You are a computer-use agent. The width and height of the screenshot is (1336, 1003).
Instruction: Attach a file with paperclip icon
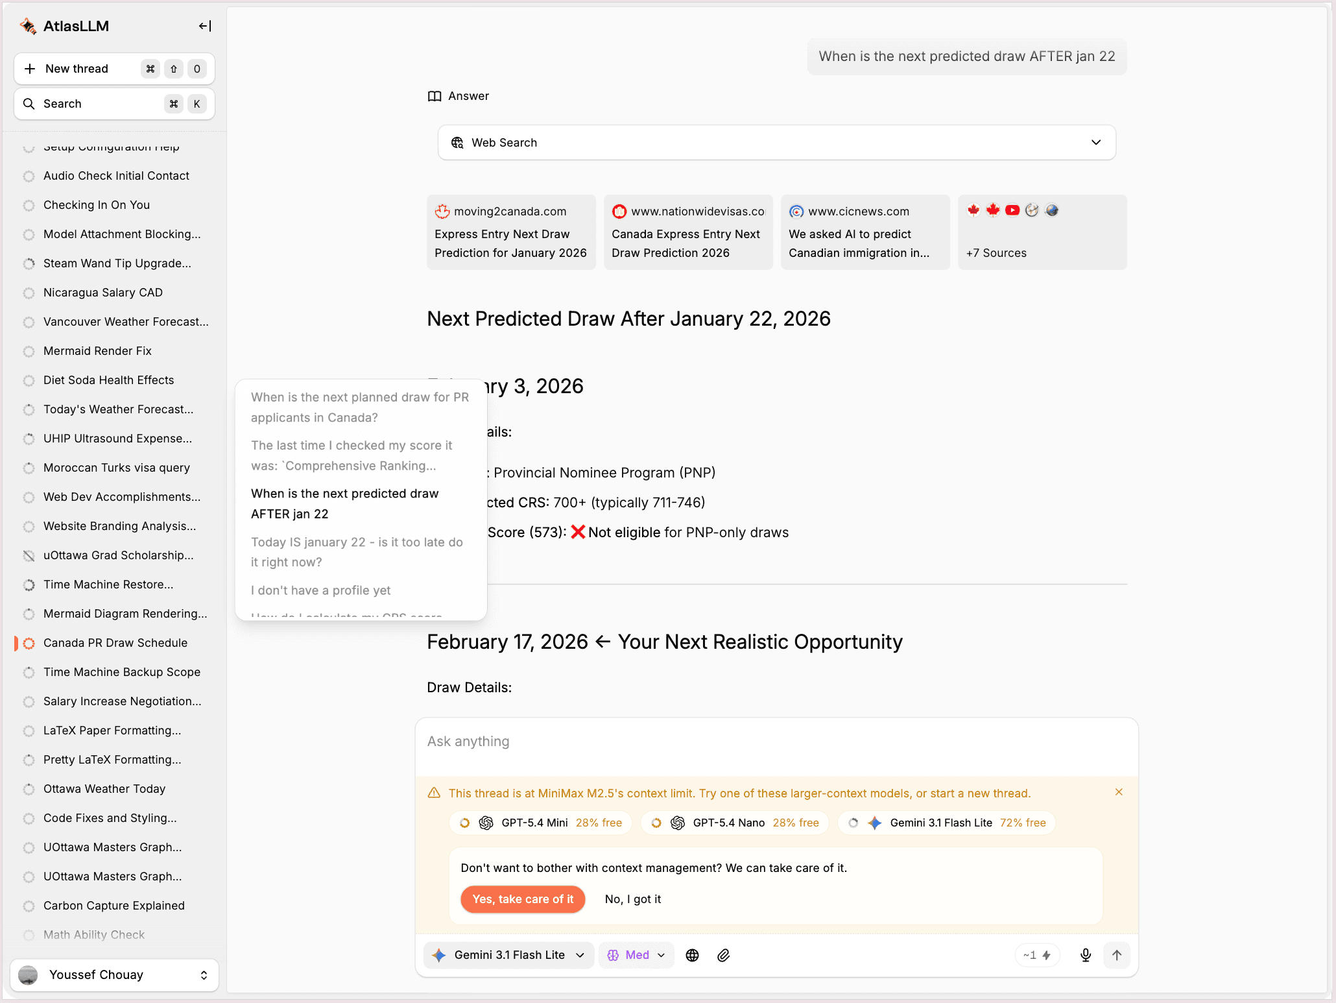tap(724, 955)
